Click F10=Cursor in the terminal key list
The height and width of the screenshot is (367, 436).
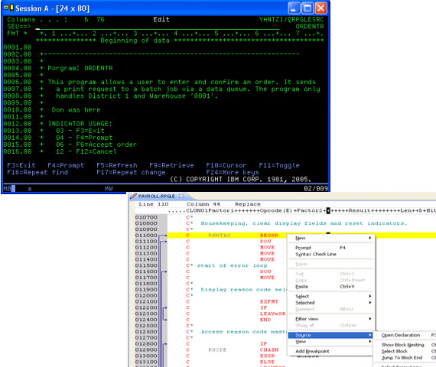point(226,165)
